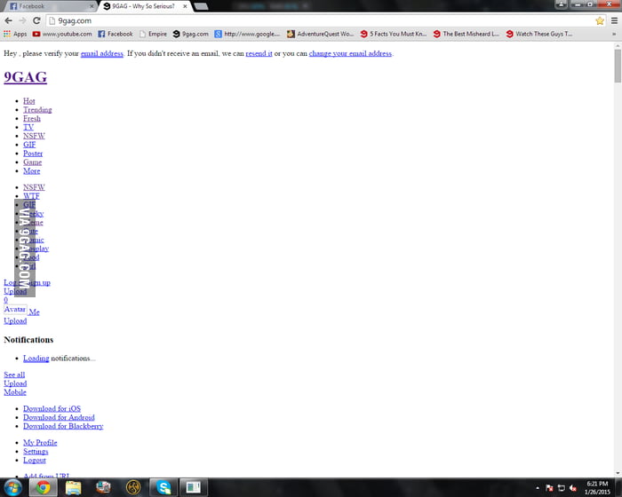The width and height of the screenshot is (622, 497).
Task: Open the google bookmark
Action: coord(247,34)
